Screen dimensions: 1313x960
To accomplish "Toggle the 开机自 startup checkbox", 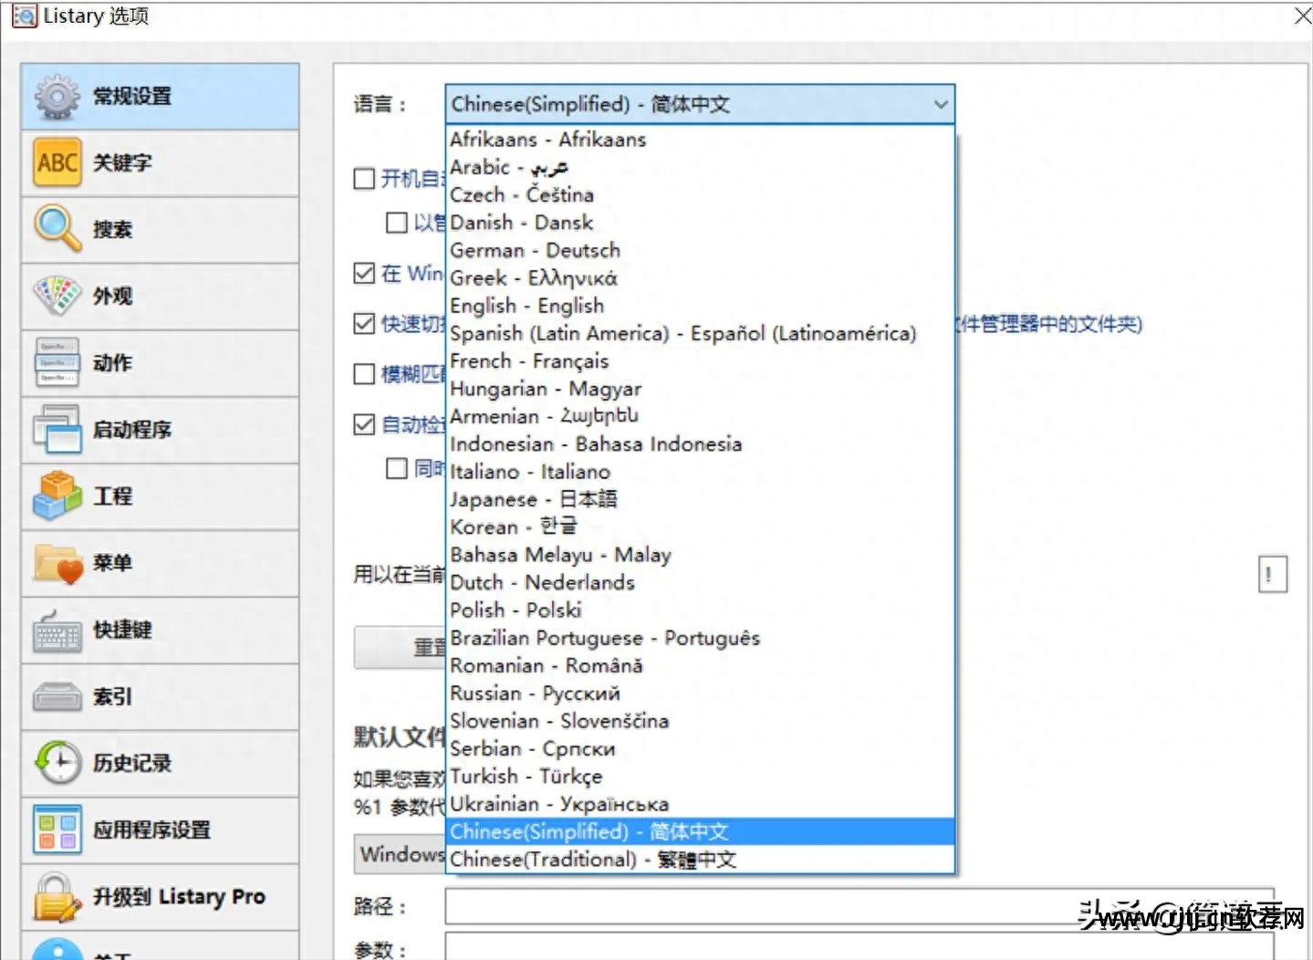I will [x=364, y=178].
